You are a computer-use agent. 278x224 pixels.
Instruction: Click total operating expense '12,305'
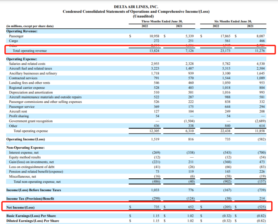point(154,131)
